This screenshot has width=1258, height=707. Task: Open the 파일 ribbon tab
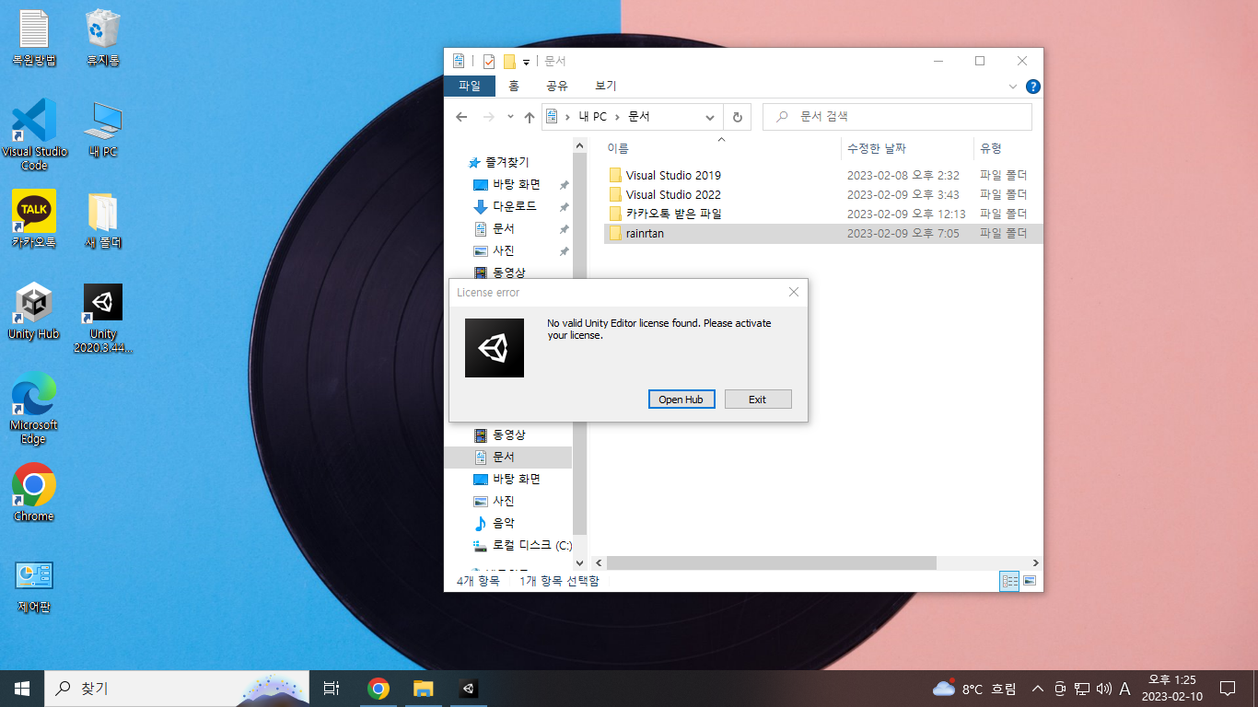coord(470,86)
